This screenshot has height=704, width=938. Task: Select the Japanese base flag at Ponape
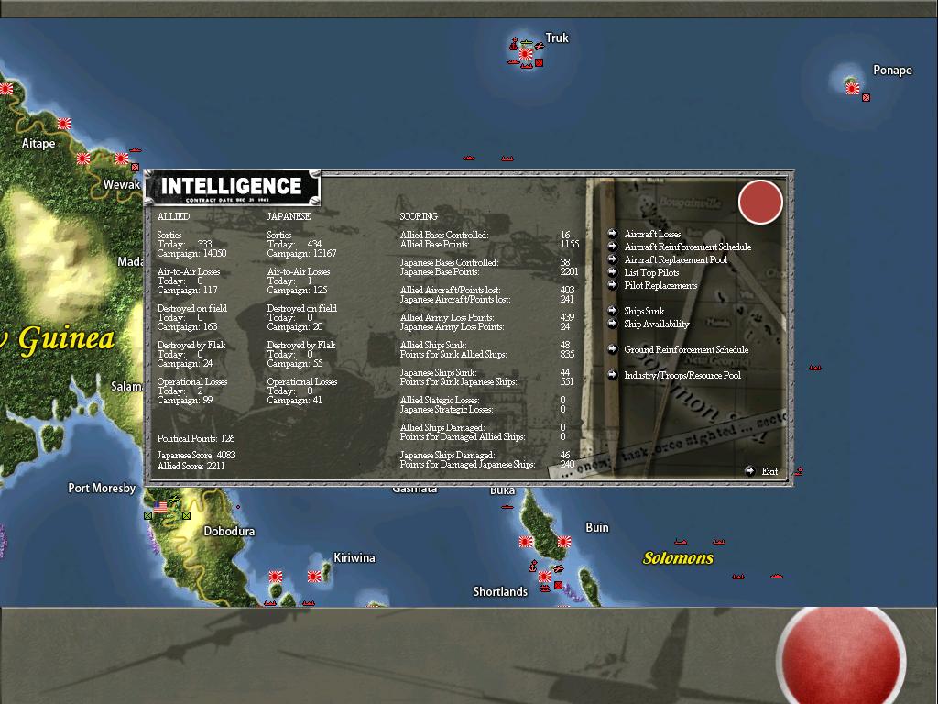click(x=853, y=89)
